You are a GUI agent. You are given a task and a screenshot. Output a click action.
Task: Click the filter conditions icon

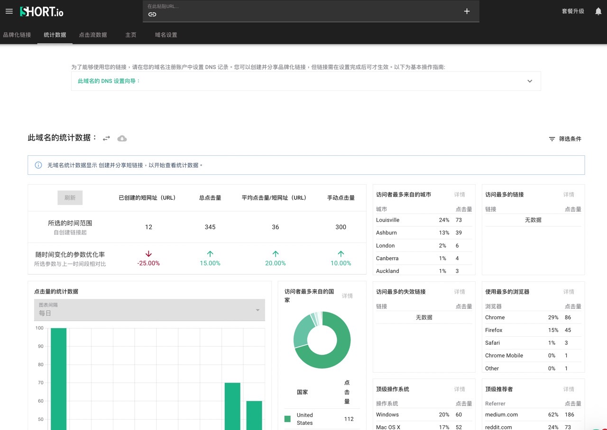coord(552,139)
